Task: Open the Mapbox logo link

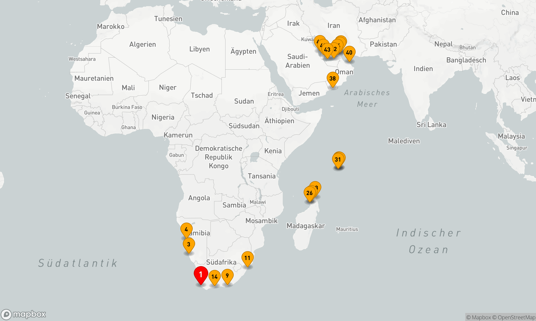Action: pos(24,314)
